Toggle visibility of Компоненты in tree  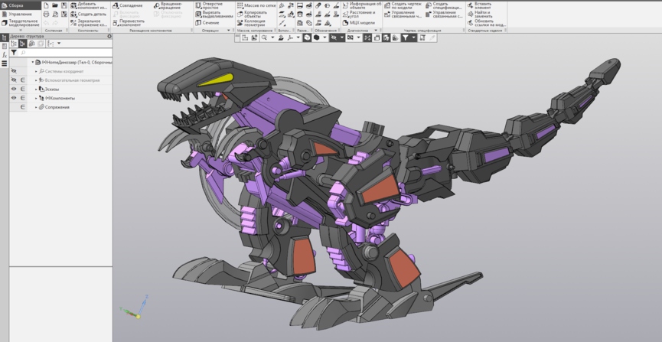[14, 98]
